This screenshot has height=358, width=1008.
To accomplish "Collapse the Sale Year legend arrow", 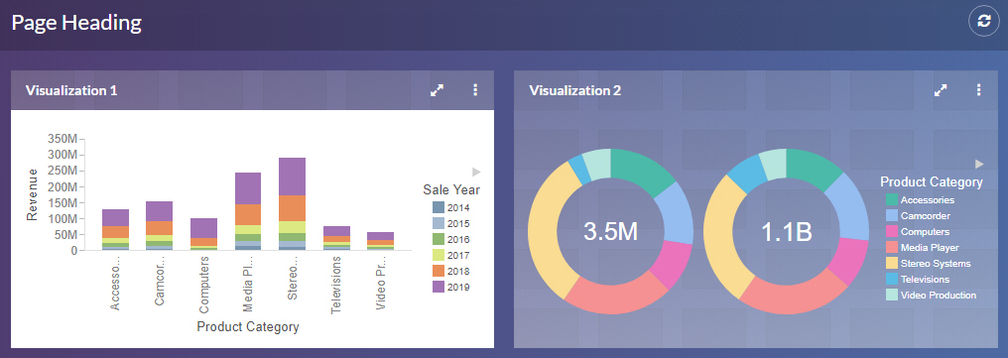I will click(x=476, y=172).
